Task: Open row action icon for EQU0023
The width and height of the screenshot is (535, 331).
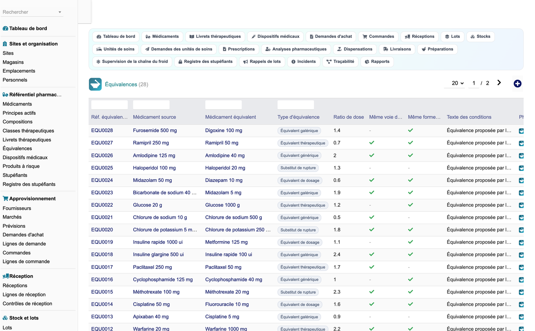Action: 521,193
